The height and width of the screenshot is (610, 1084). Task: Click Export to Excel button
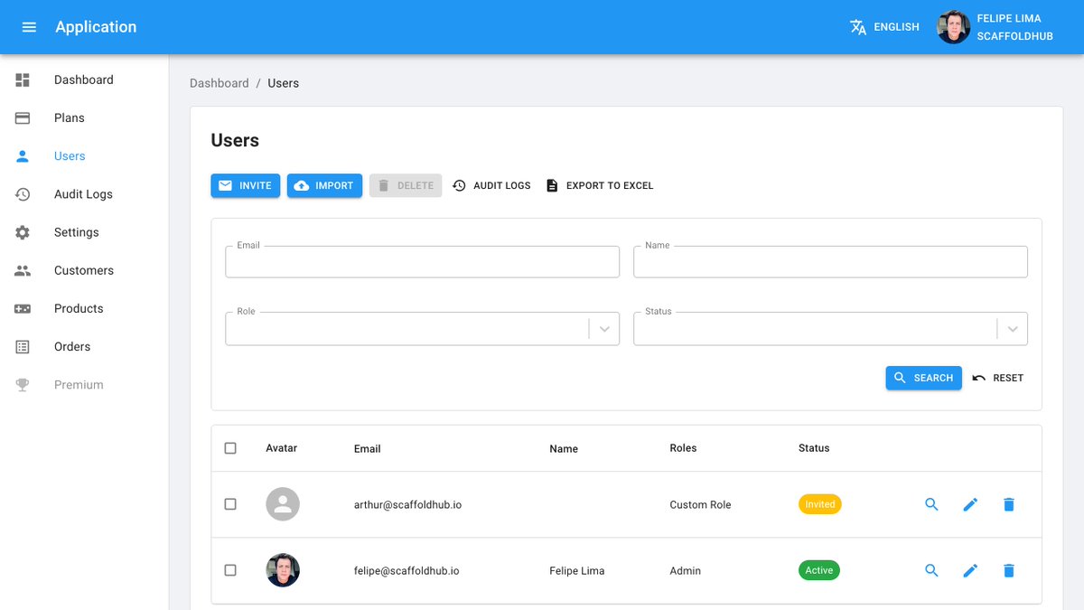point(599,185)
